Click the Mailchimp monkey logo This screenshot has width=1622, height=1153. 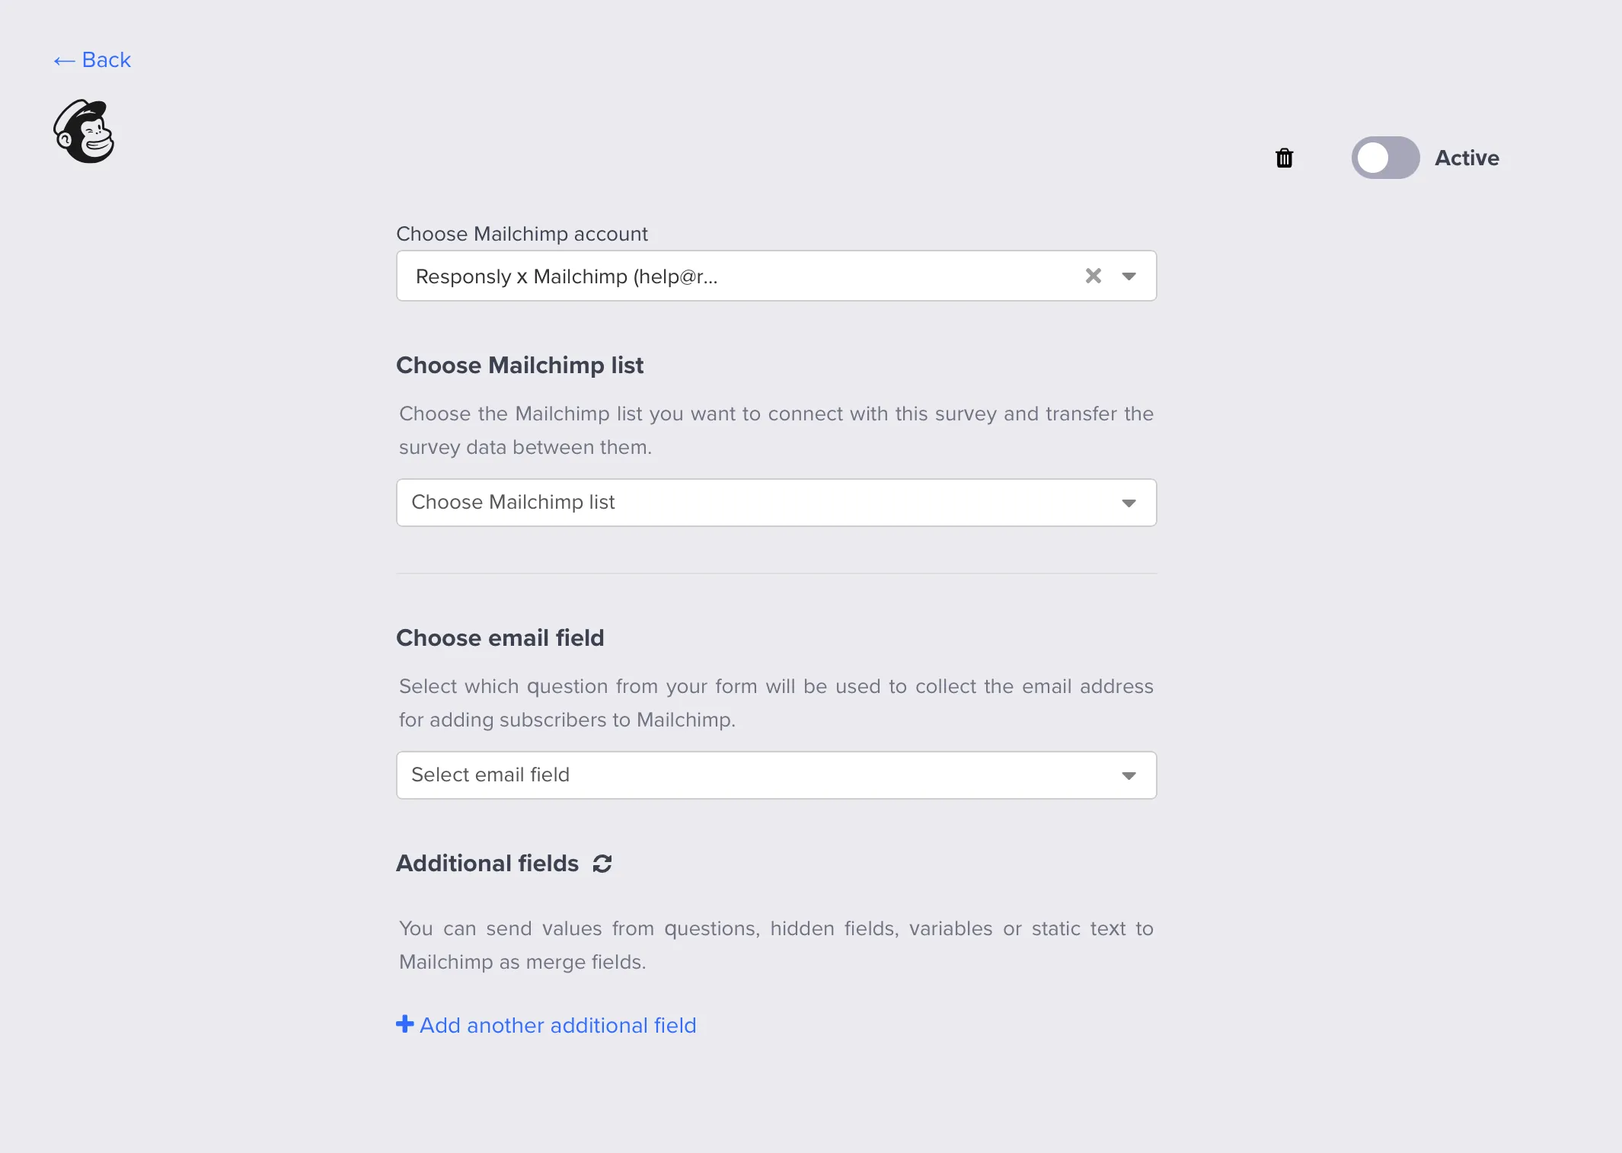84,131
